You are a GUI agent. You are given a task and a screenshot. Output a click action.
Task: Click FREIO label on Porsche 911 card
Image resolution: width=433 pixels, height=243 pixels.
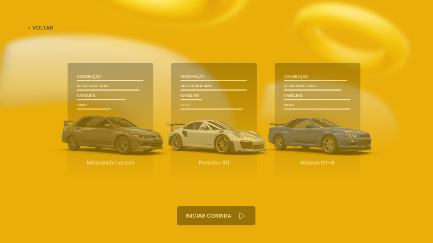click(185, 105)
